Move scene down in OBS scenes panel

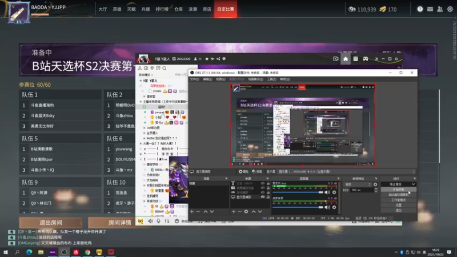click(212, 211)
